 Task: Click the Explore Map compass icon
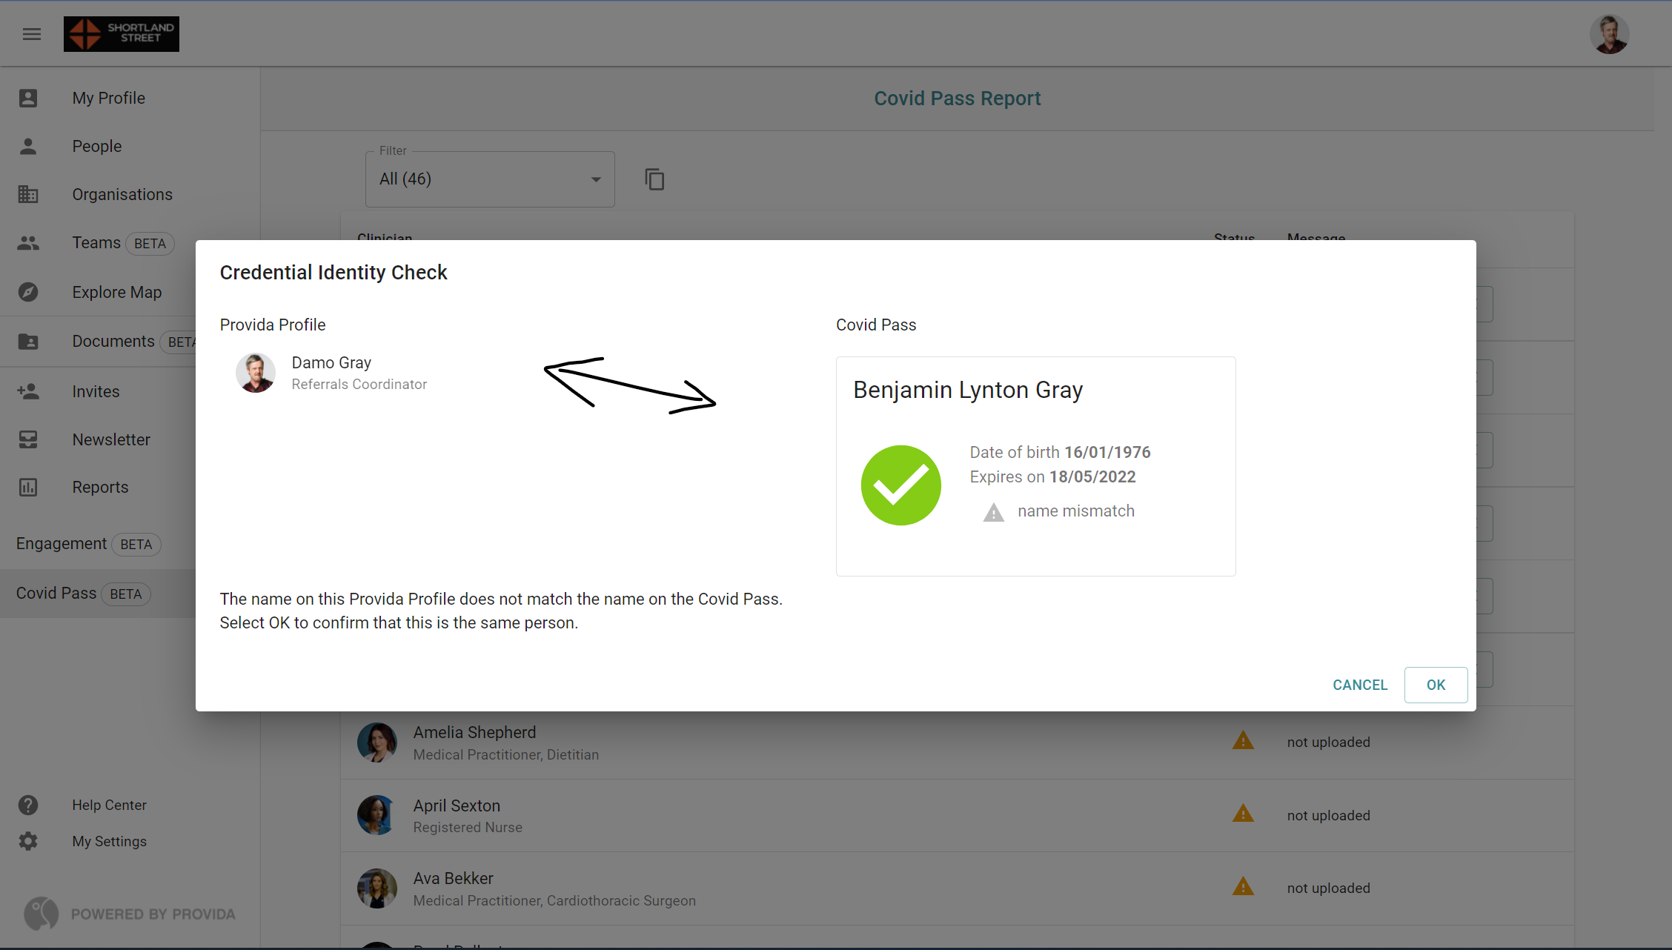28,292
